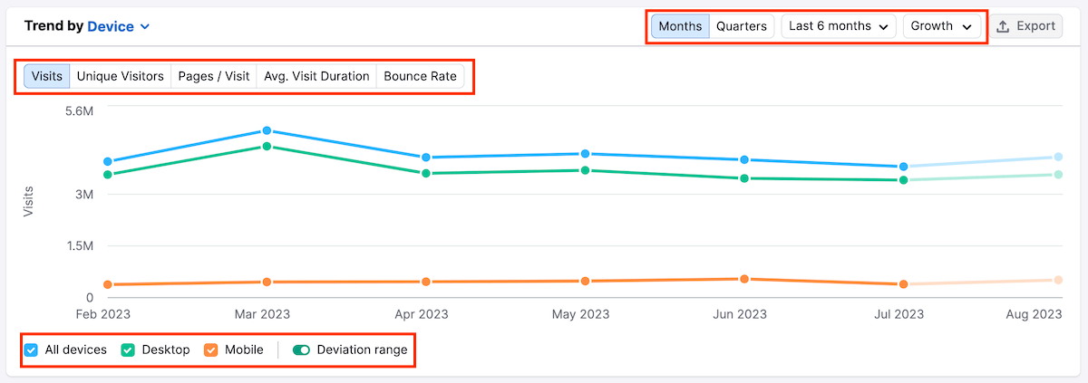This screenshot has height=383, width=1088.
Task: Toggle the Deviation range switch
Action: [x=301, y=349]
